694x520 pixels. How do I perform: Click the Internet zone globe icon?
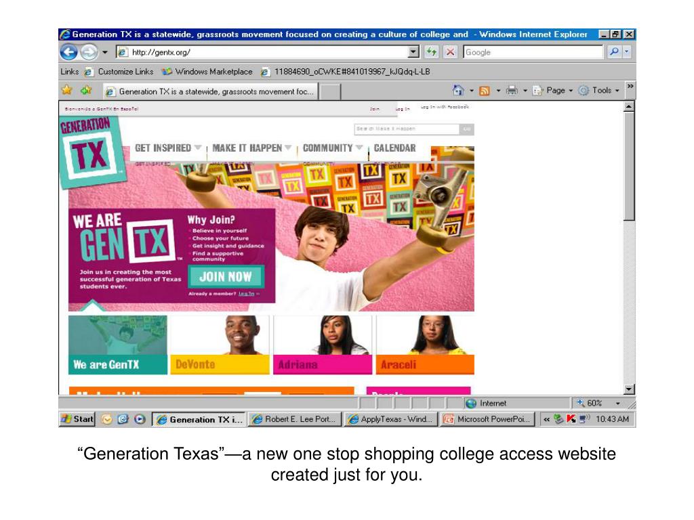[472, 404]
